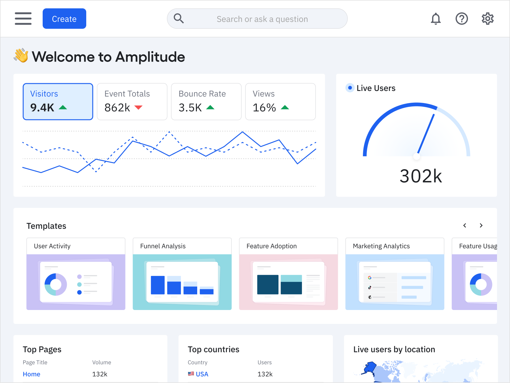Click the waving hand emoji
510x383 pixels.
pos(21,56)
